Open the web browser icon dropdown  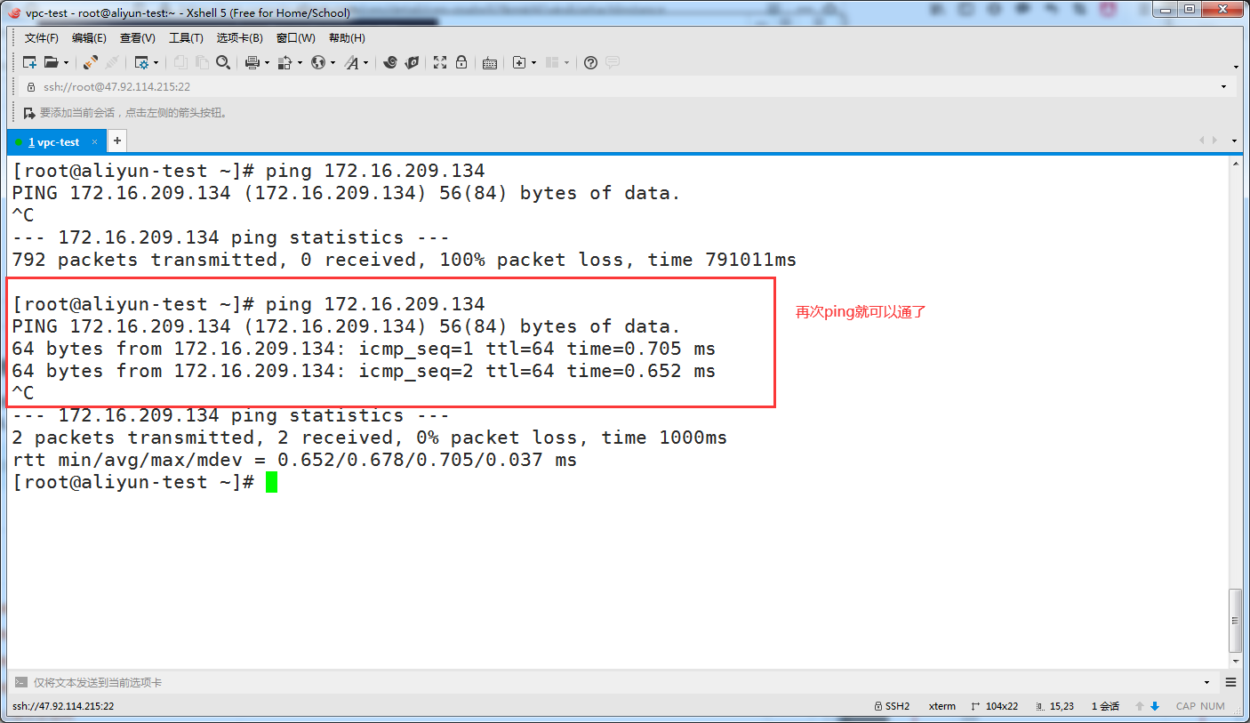[x=333, y=62]
